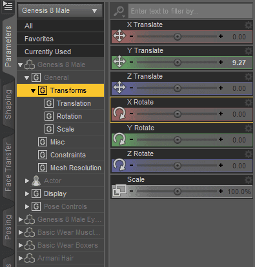This screenshot has height=267, width=255.
Task: Expand the Genesis 8 Male Eyelashes node
Action: (21, 219)
